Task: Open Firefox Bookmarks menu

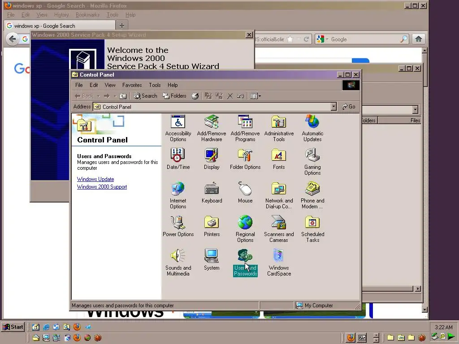Action: [87, 15]
